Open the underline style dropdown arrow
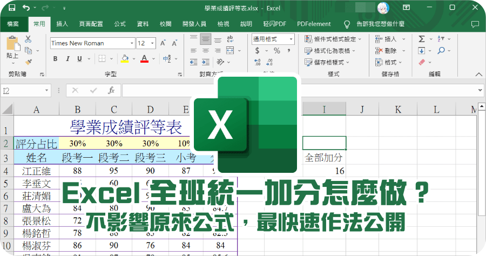The image size is (486, 256). (89, 58)
